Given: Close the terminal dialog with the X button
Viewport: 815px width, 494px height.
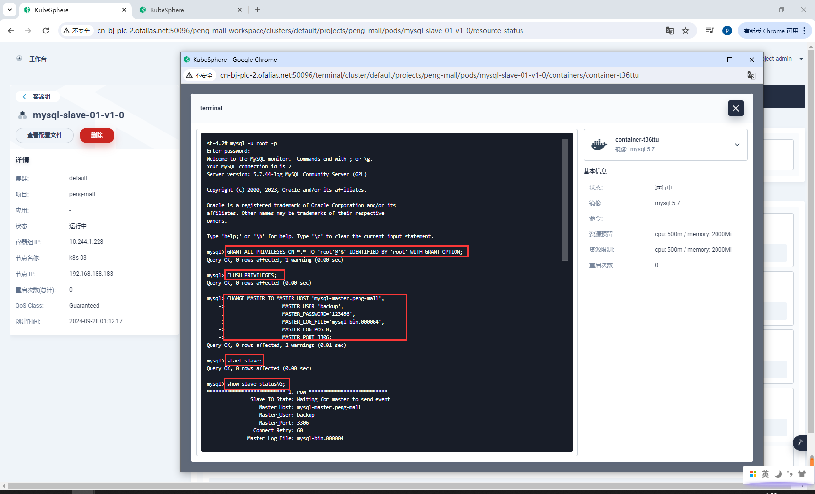Looking at the screenshot, I should tap(735, 108).
